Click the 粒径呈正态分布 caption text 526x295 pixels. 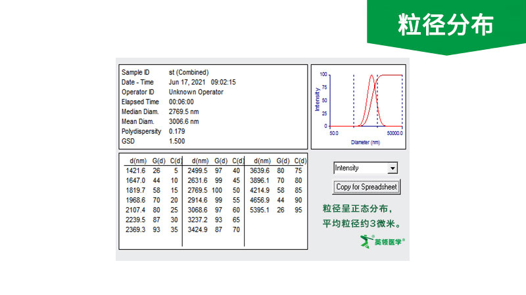(358, 209)
